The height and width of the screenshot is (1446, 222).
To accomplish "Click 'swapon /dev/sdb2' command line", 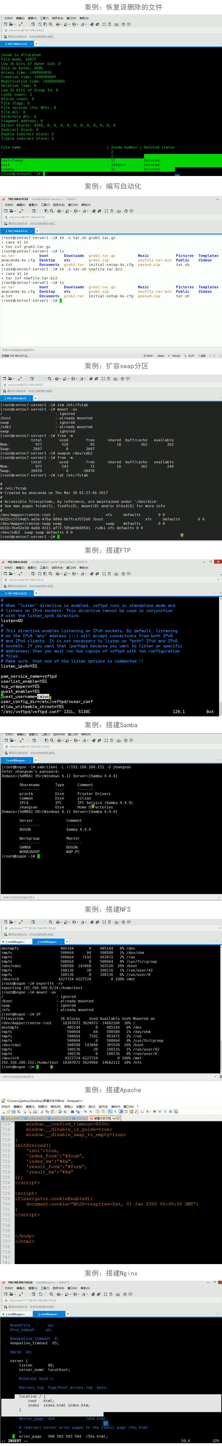I will 75,453.
